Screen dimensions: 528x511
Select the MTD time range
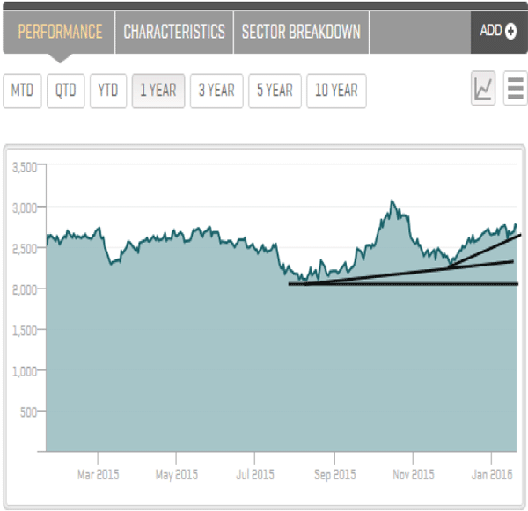click(x=23, y=91)
